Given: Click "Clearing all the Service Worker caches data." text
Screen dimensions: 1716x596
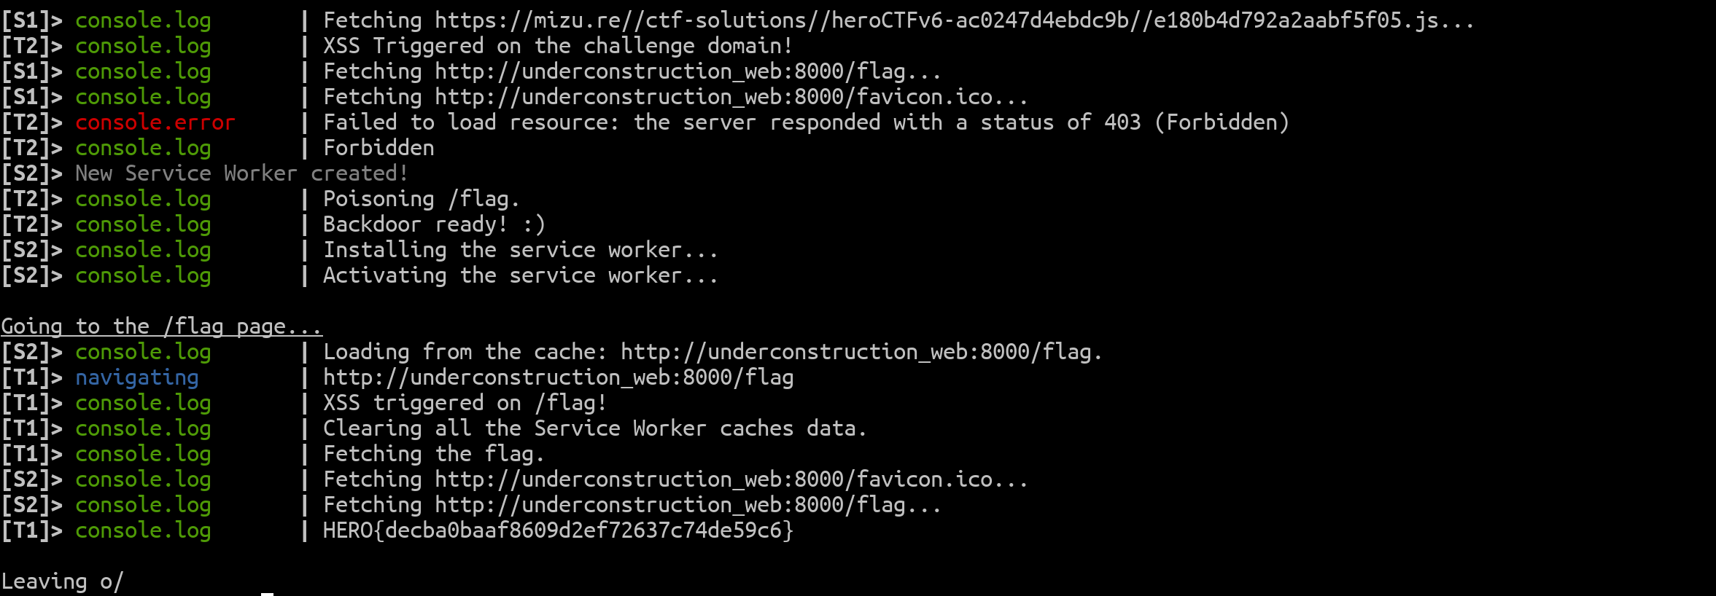Looking at the screenshot, I should [x=594, y=428].
